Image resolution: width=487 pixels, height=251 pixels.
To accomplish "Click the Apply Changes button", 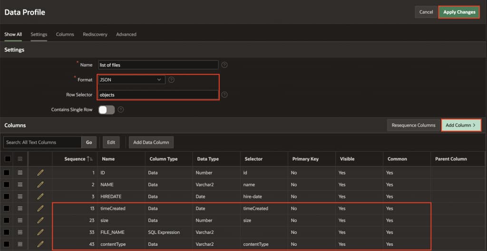I will pyautogui.click(x=459, y=12).
